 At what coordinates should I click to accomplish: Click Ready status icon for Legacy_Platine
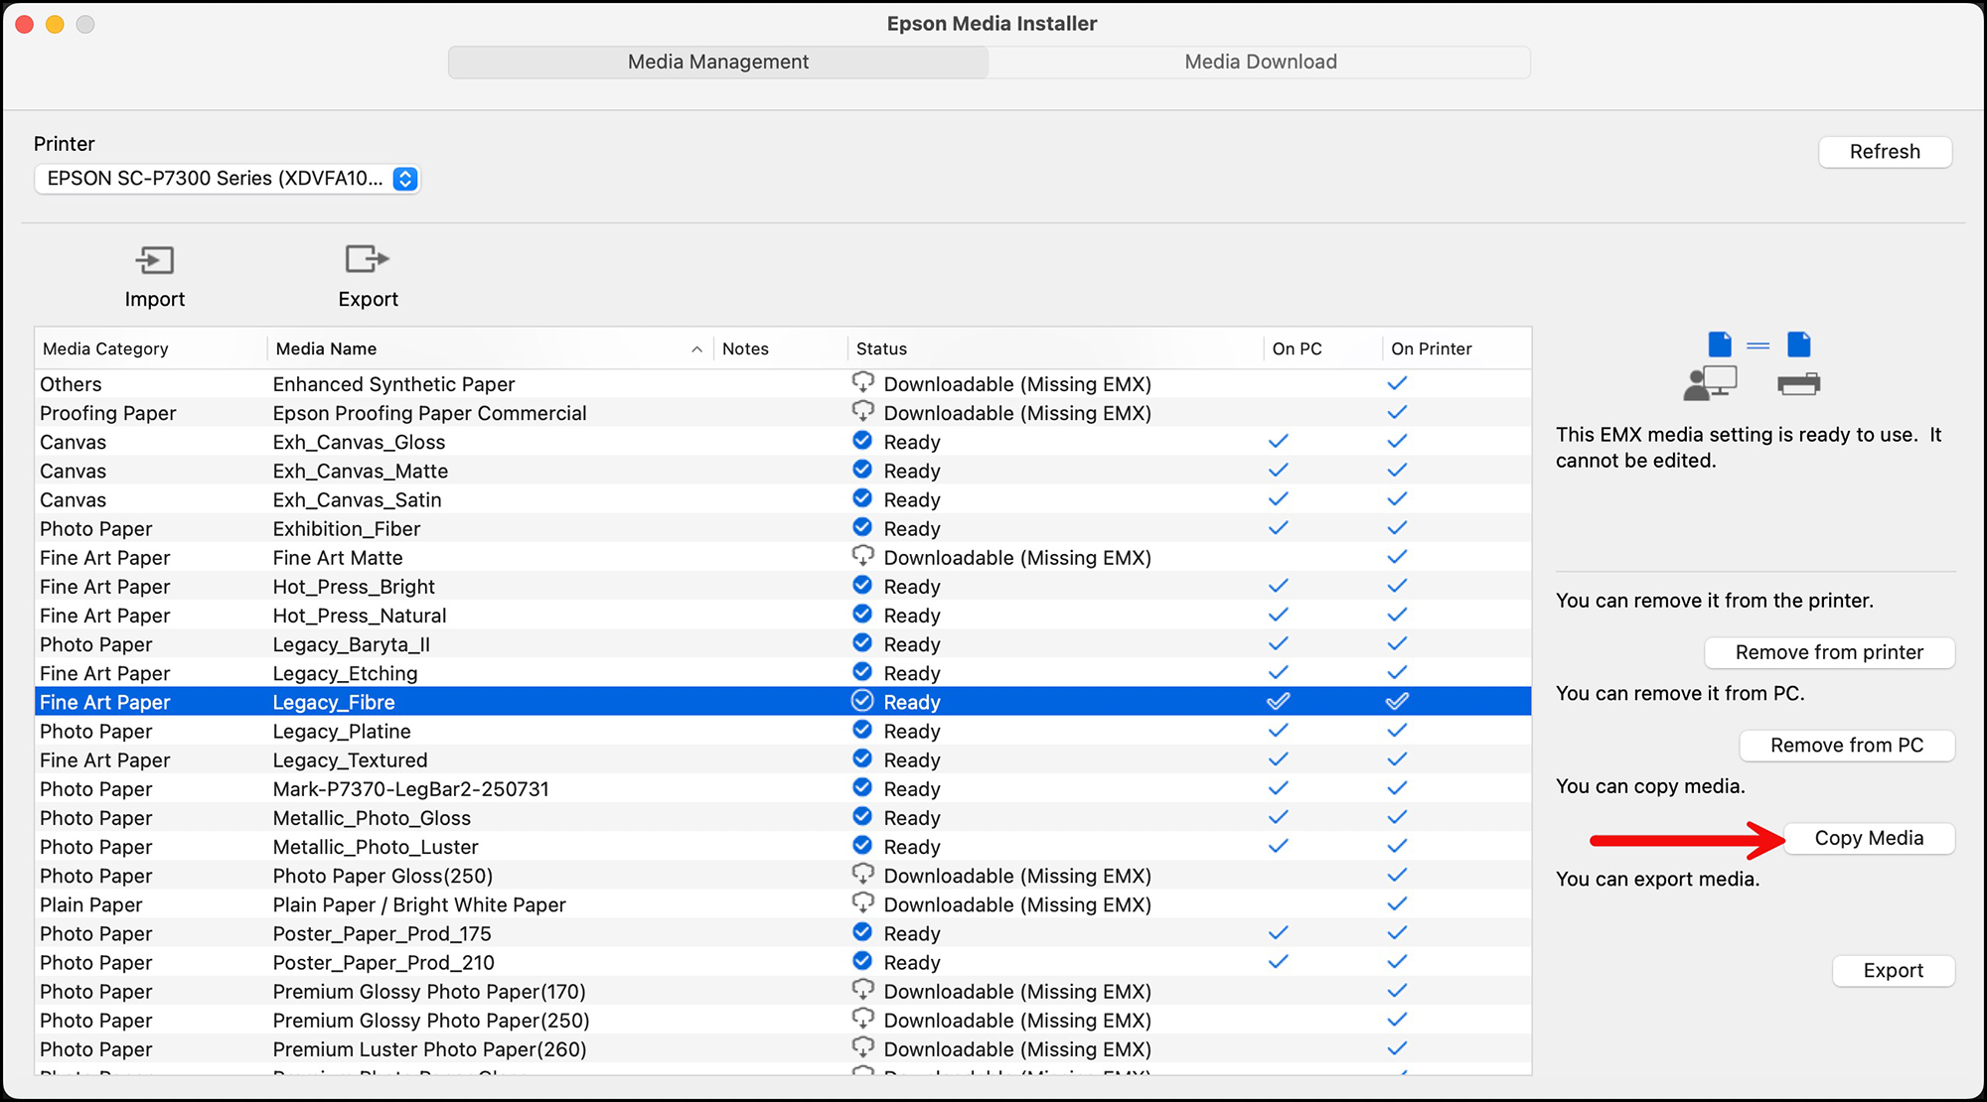pyautogui.click(x=862, y=729)
